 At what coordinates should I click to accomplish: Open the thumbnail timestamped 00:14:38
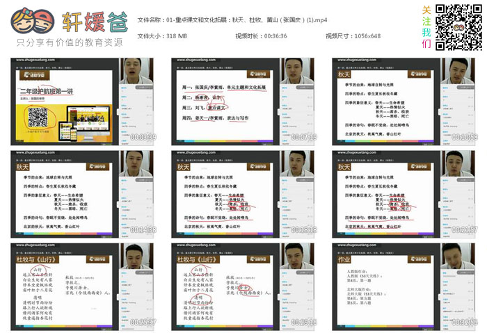coord(82,194)
